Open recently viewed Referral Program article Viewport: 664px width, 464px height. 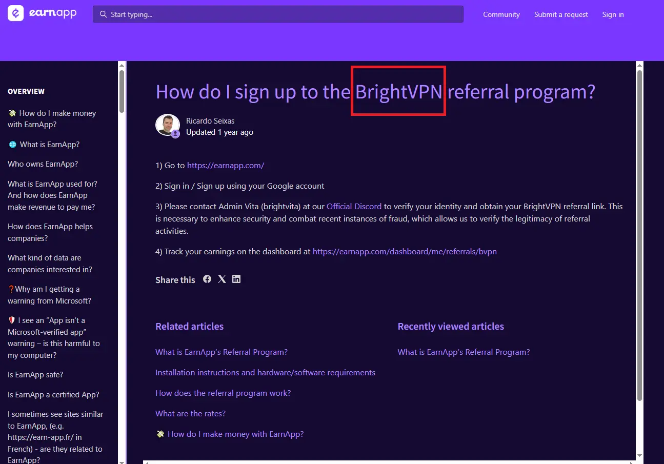tap(464, 352)
